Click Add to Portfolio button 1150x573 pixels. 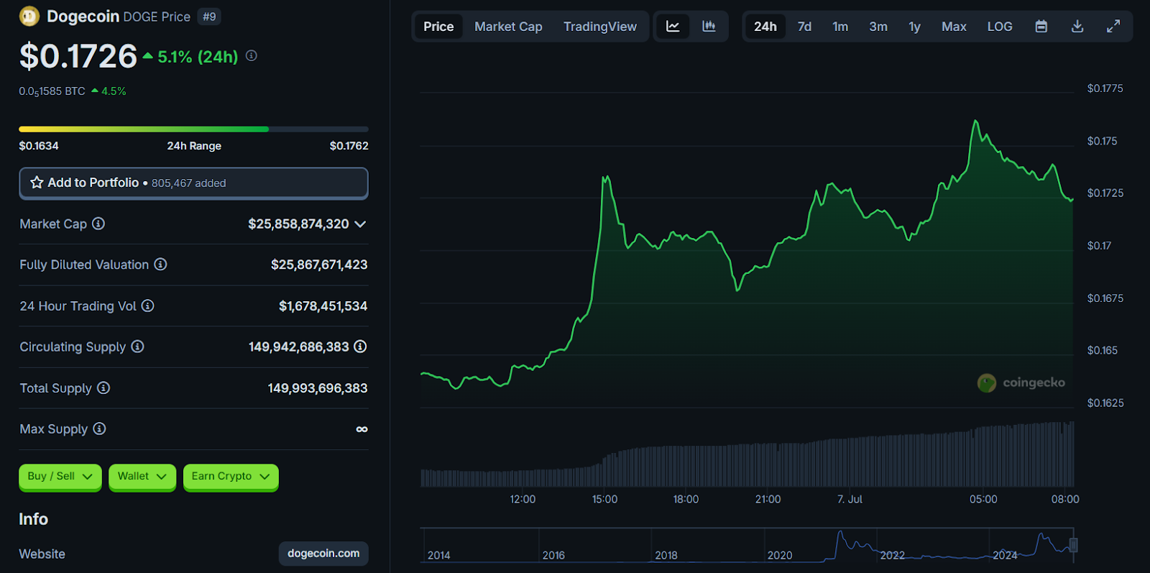[193, 183]
